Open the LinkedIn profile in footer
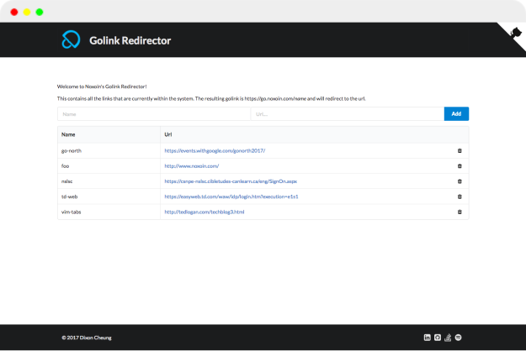 428,338
